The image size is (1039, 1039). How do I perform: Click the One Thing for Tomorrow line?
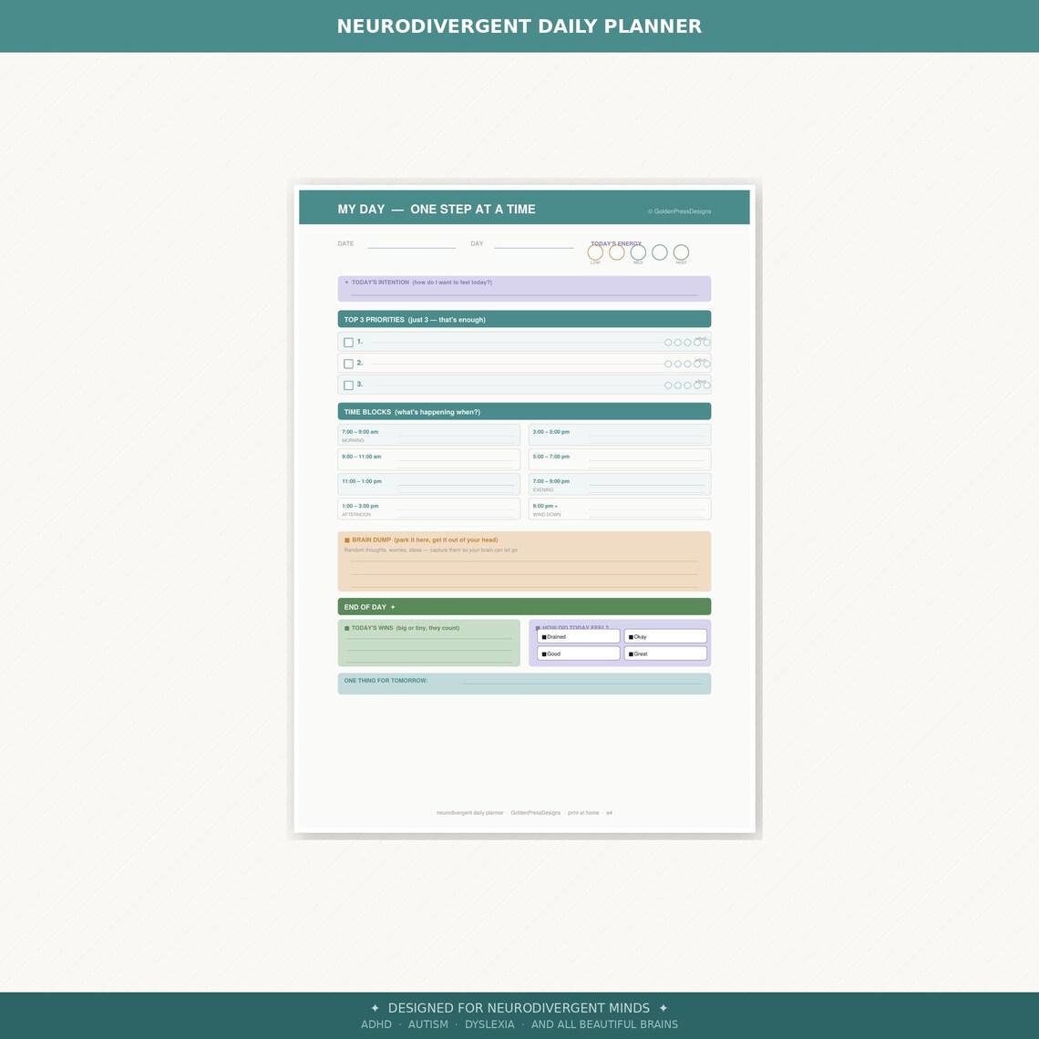(581, 684)
